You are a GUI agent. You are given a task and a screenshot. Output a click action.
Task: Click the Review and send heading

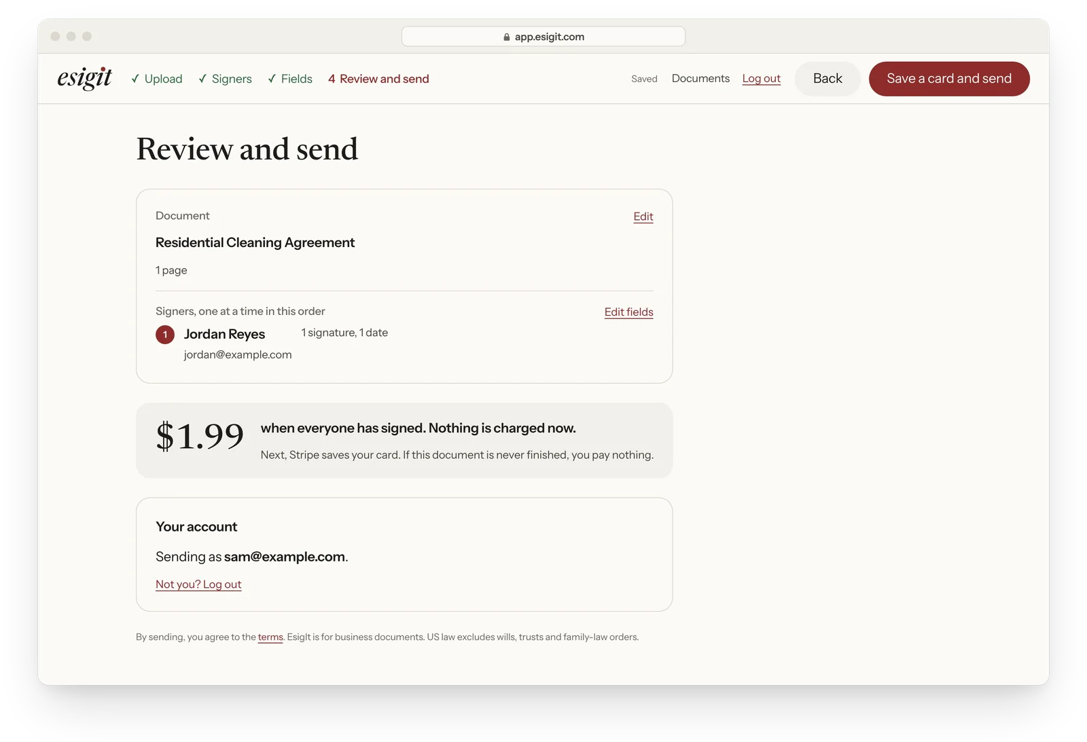point(247,149)
